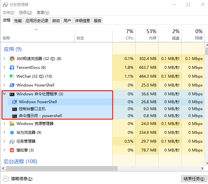This screenshot has height=184, width=208.
Task: Click the 1.8% CPU value for TencentDocs
Action: coord(129,68)
